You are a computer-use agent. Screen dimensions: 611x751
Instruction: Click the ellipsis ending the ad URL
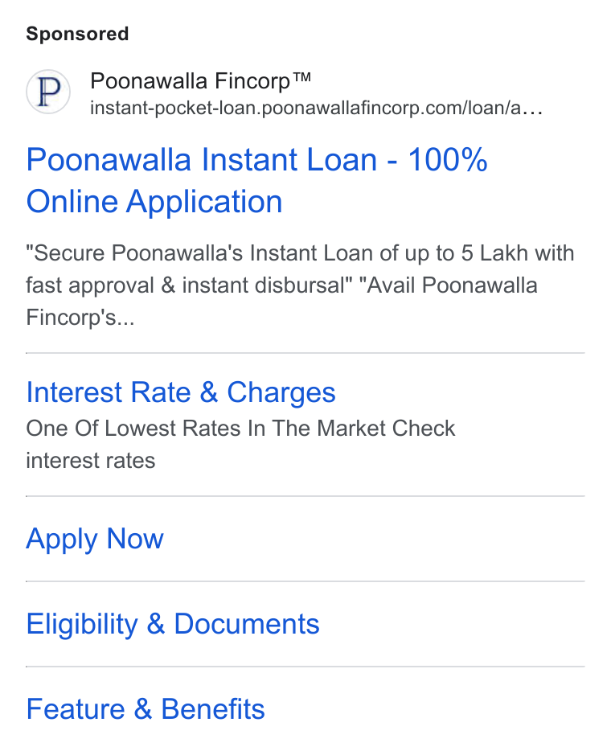point(532,110)
